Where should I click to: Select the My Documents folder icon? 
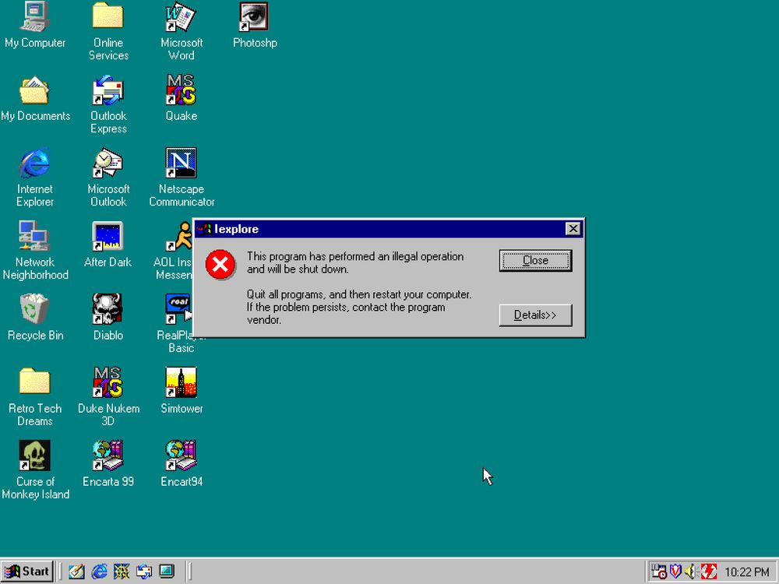35,98
